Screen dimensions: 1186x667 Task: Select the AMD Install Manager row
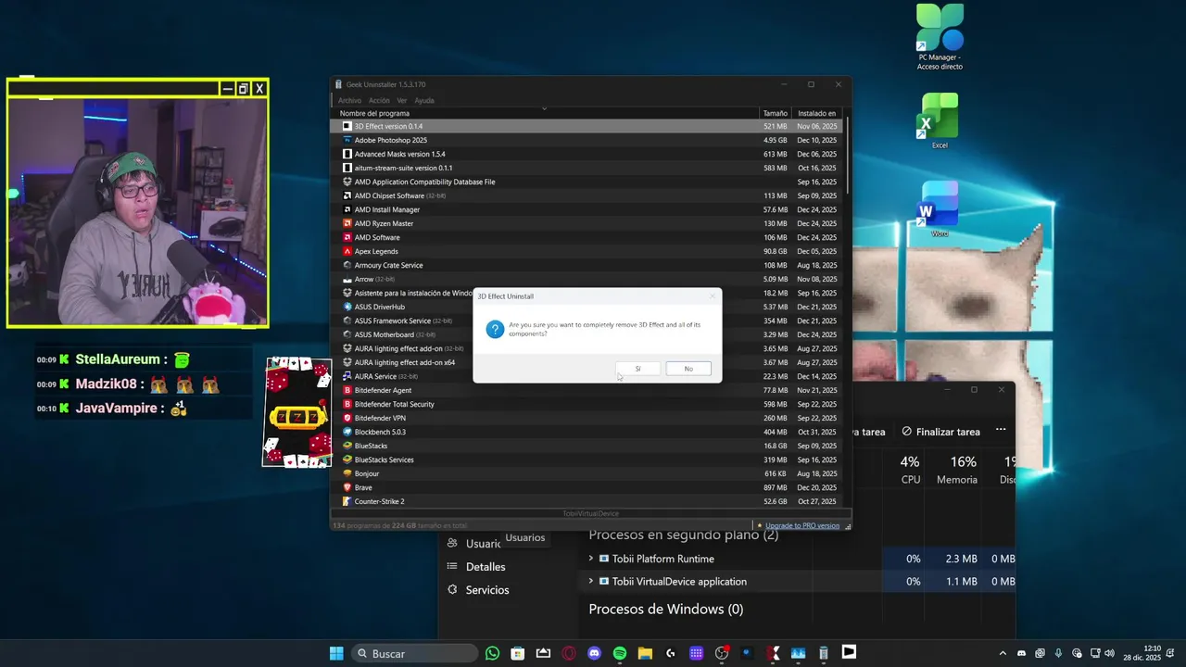click(x=587, y=209)
